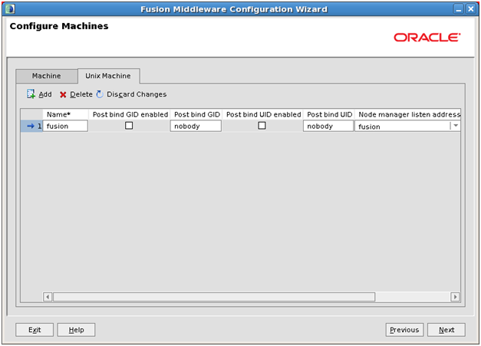Close the Configuration Wizard window
Image resolution: width=481 pixels, height=346 pixels.
coord(470,9)
